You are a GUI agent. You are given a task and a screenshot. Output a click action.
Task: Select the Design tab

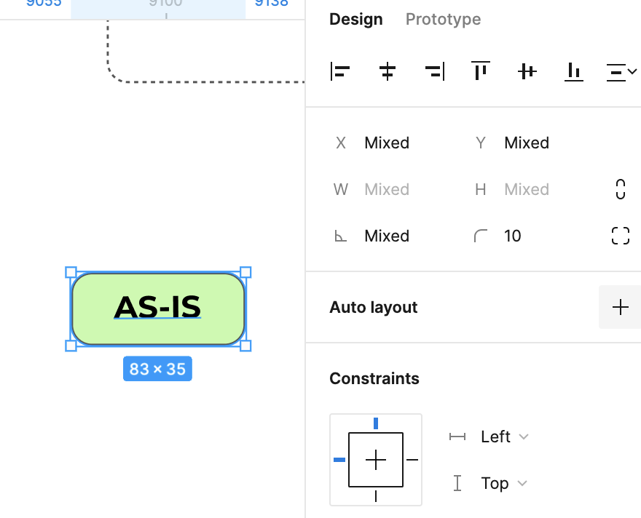coord(355,19)
